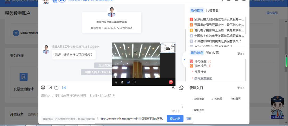Open the 待办提醒 clock icon item

pos(191,61)
